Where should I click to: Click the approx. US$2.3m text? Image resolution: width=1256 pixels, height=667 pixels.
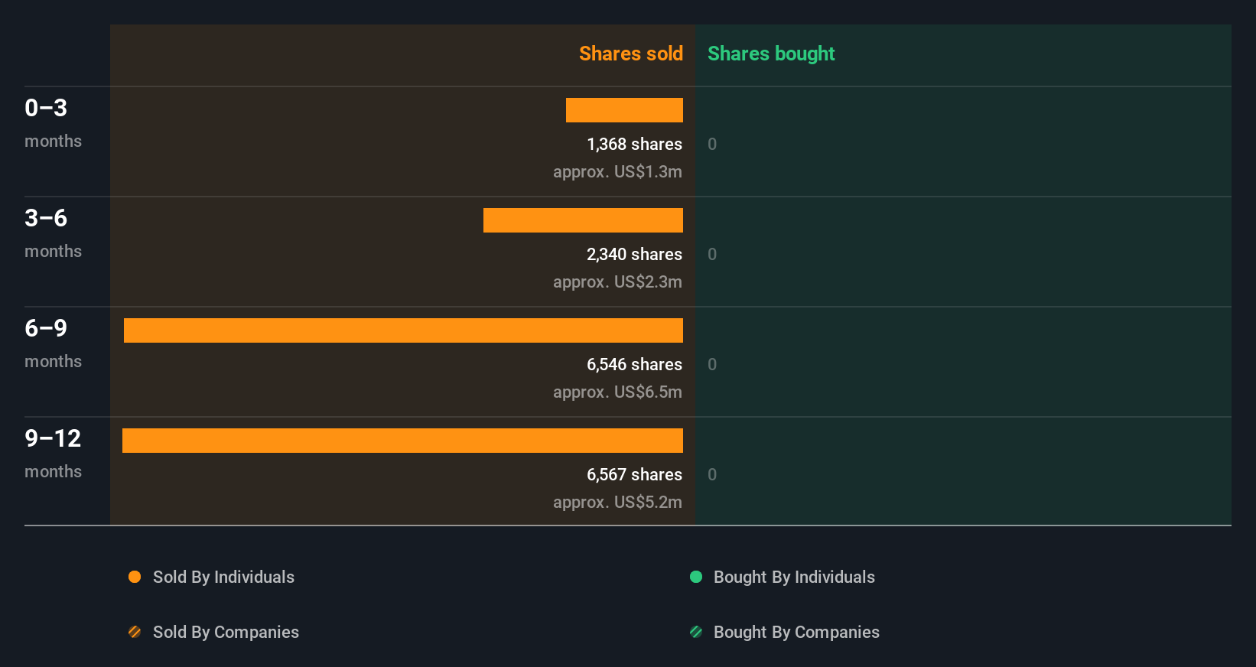tap(617, 281)
